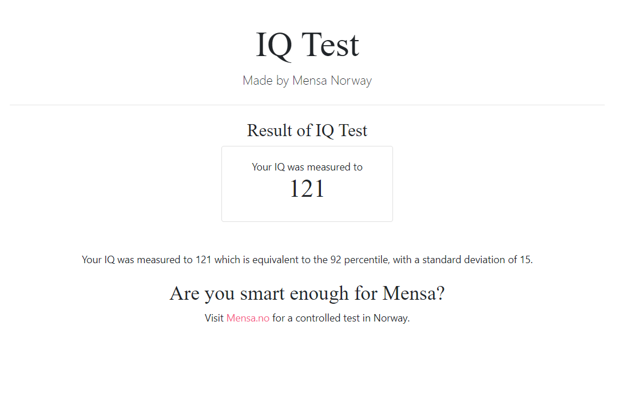The height and width of the screenshot is (393, 623).
Task: Click the large 121 score number
Action: coord(307,189)
